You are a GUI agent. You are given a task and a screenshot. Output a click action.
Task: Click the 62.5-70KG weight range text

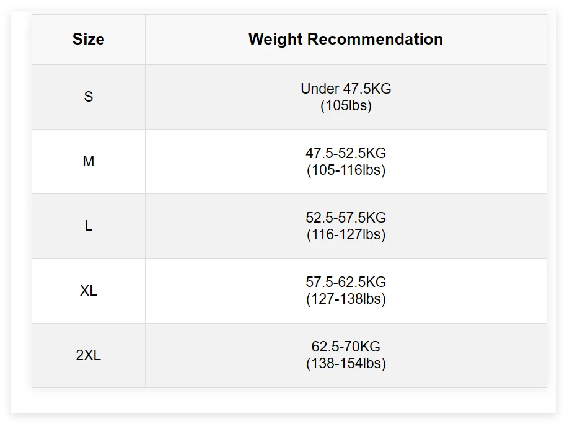point(346,347)
